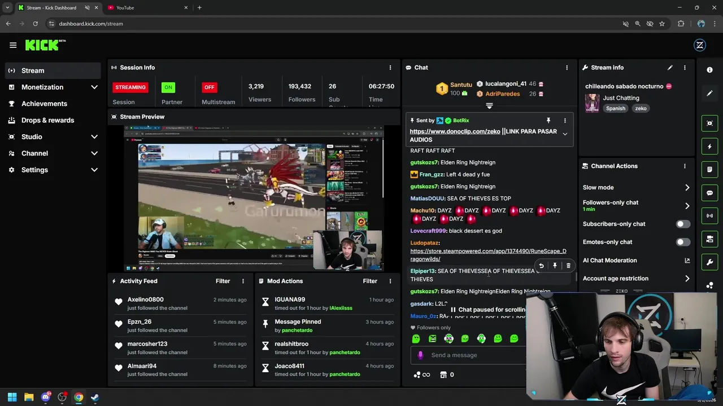
Task: Open File Explorer from taskbar
Action: coord(29,398)
